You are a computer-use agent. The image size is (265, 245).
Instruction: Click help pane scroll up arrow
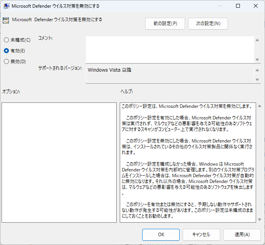260,106
